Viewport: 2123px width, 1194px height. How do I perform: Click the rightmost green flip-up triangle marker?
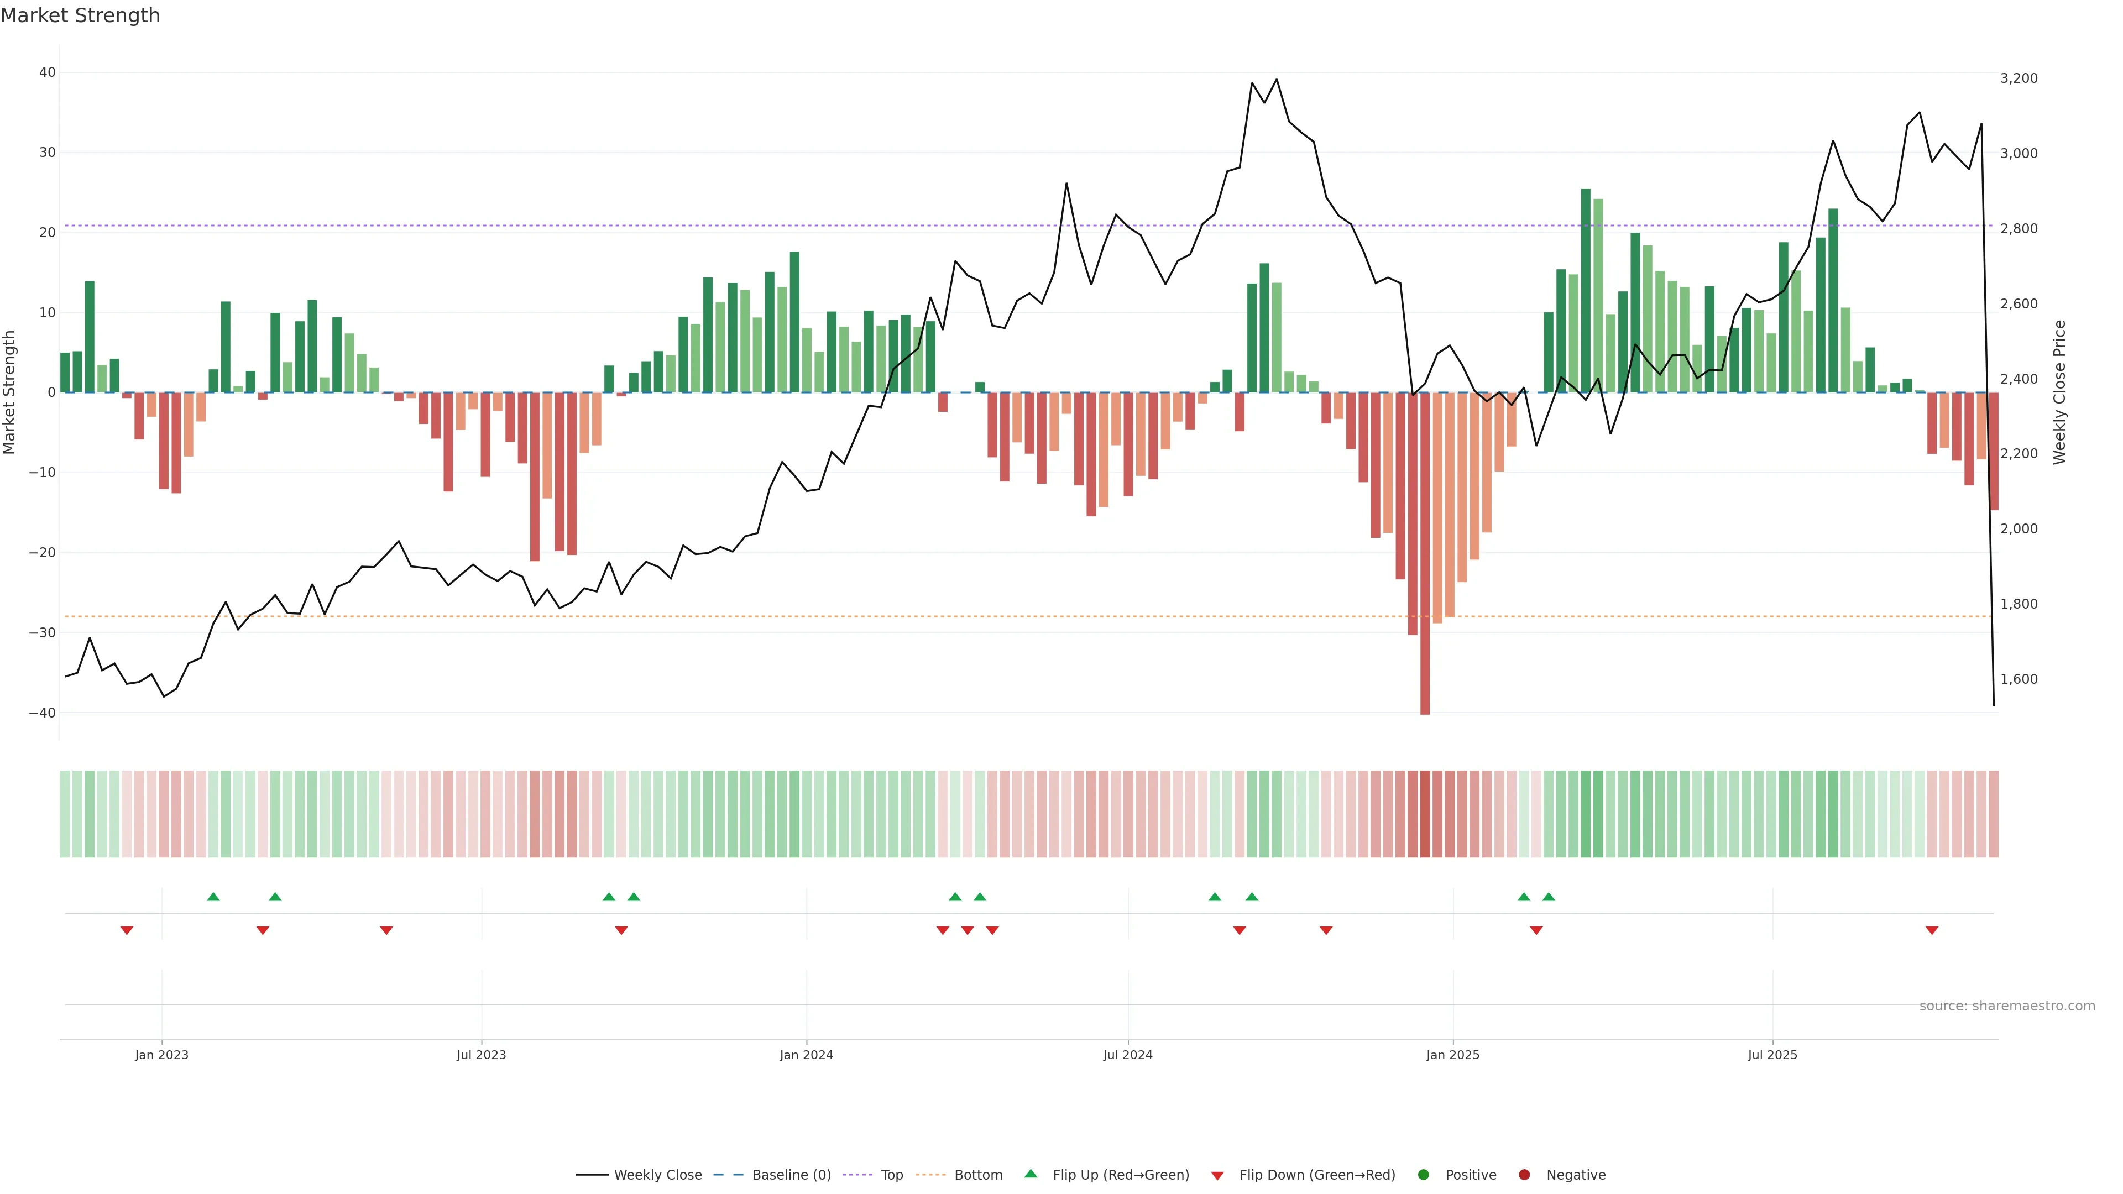coord(1549,897)
